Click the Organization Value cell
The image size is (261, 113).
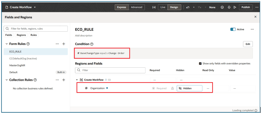pos(243,88)
